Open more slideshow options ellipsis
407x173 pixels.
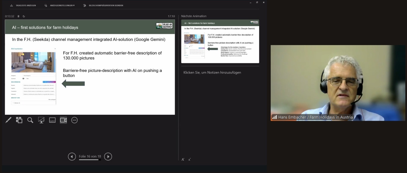[74, 120]
